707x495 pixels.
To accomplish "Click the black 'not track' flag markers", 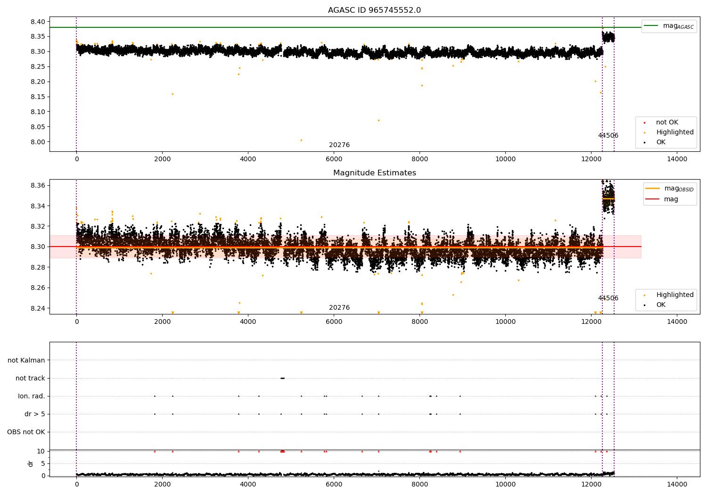I will point(282,378).
